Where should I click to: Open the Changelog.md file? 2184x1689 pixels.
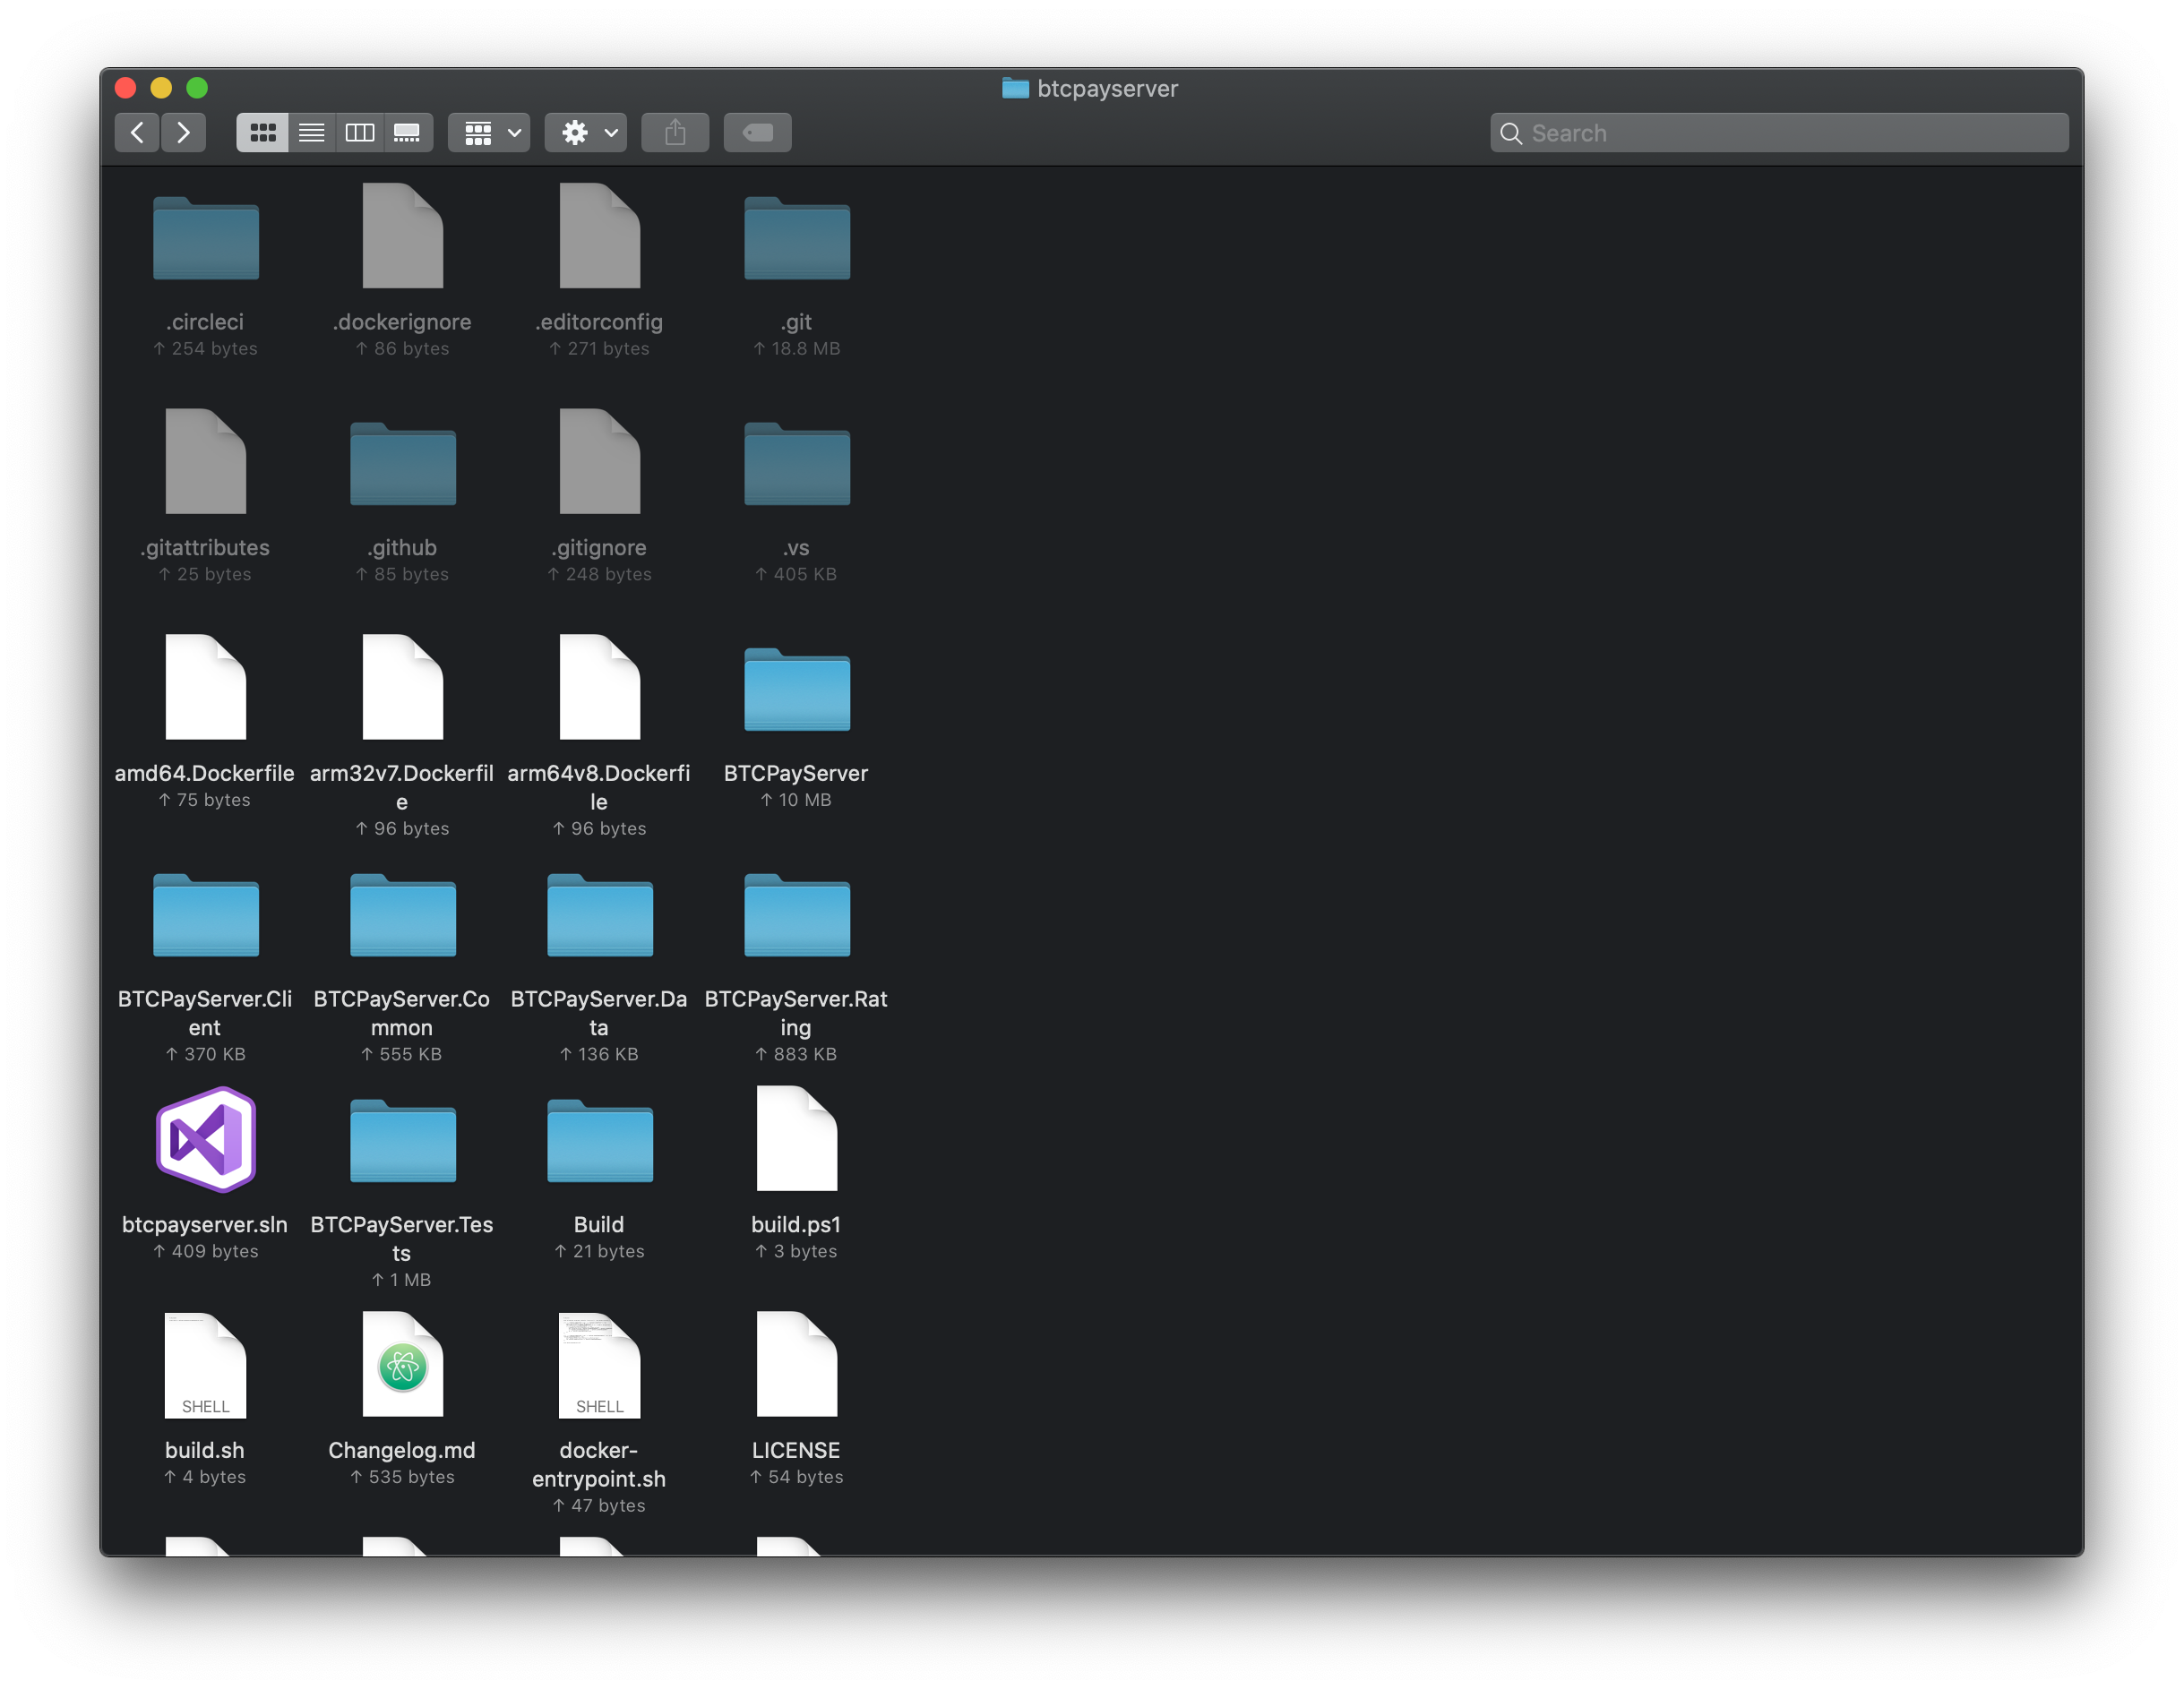click(402, 1365)
